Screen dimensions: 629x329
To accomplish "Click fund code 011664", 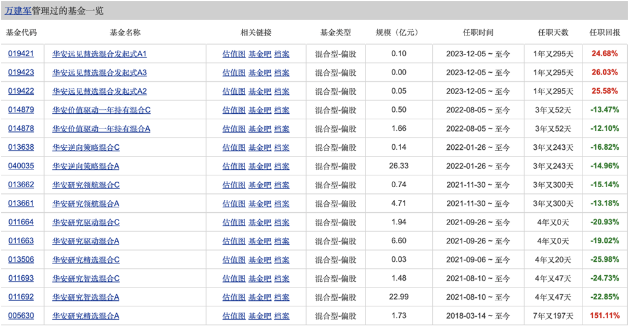I will coord(21,223).
